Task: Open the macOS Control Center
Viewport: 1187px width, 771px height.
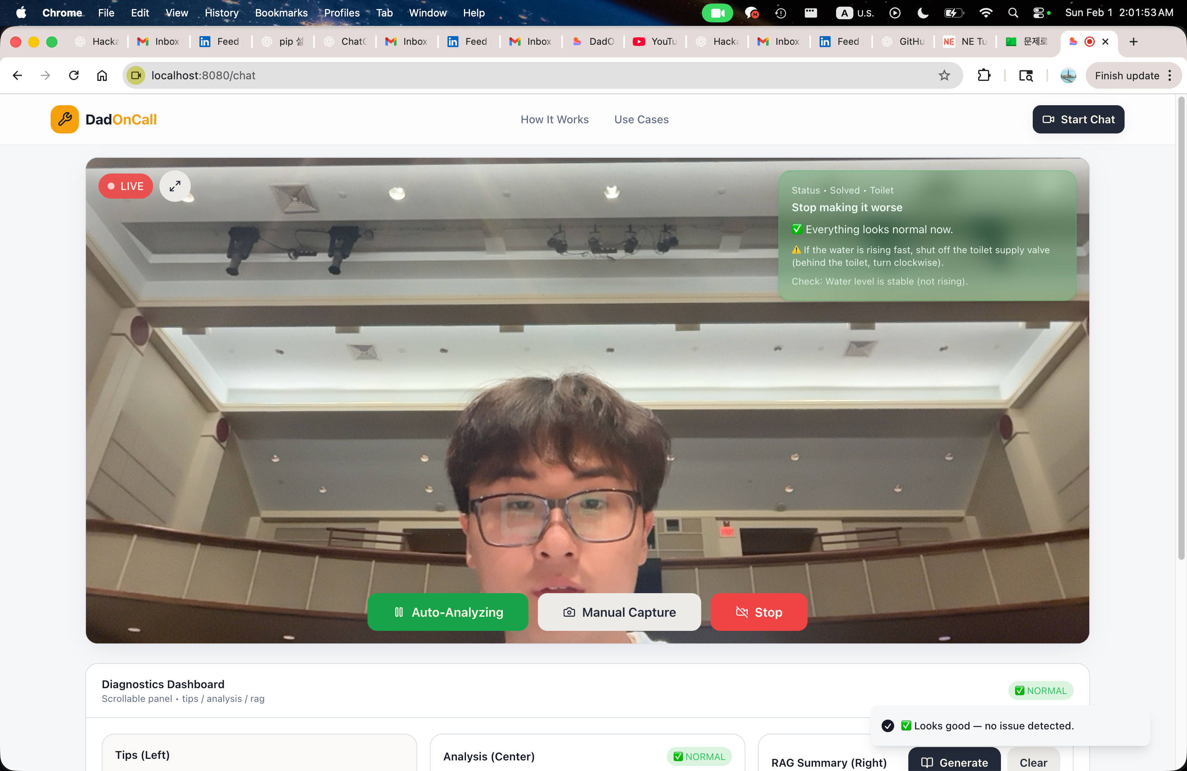Action: click(1040, 13)
